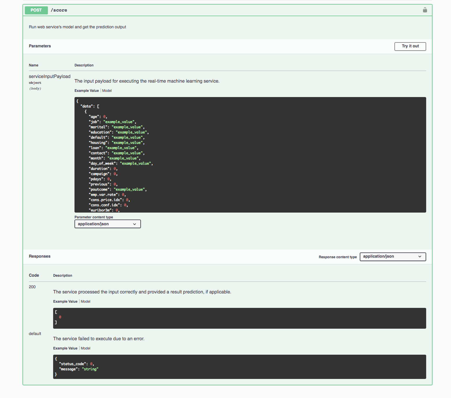451x398 pixels.
Task: Click the "message" line in default response
Action: click(79, 369)
